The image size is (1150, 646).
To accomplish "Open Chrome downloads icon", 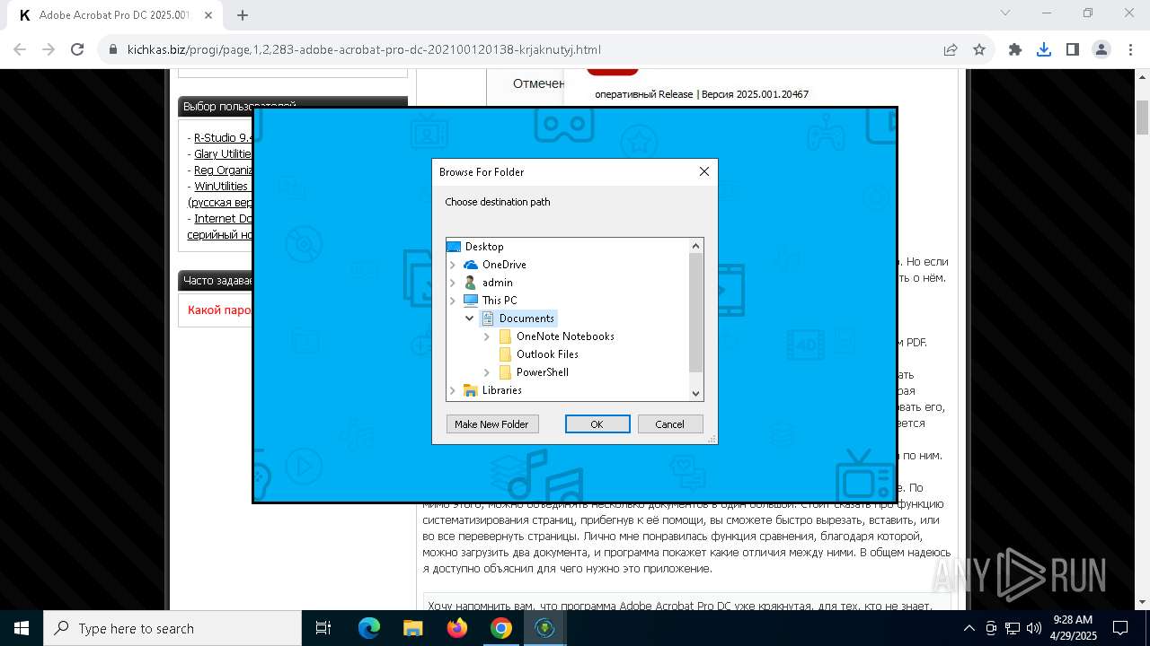I will (1044, 49).
